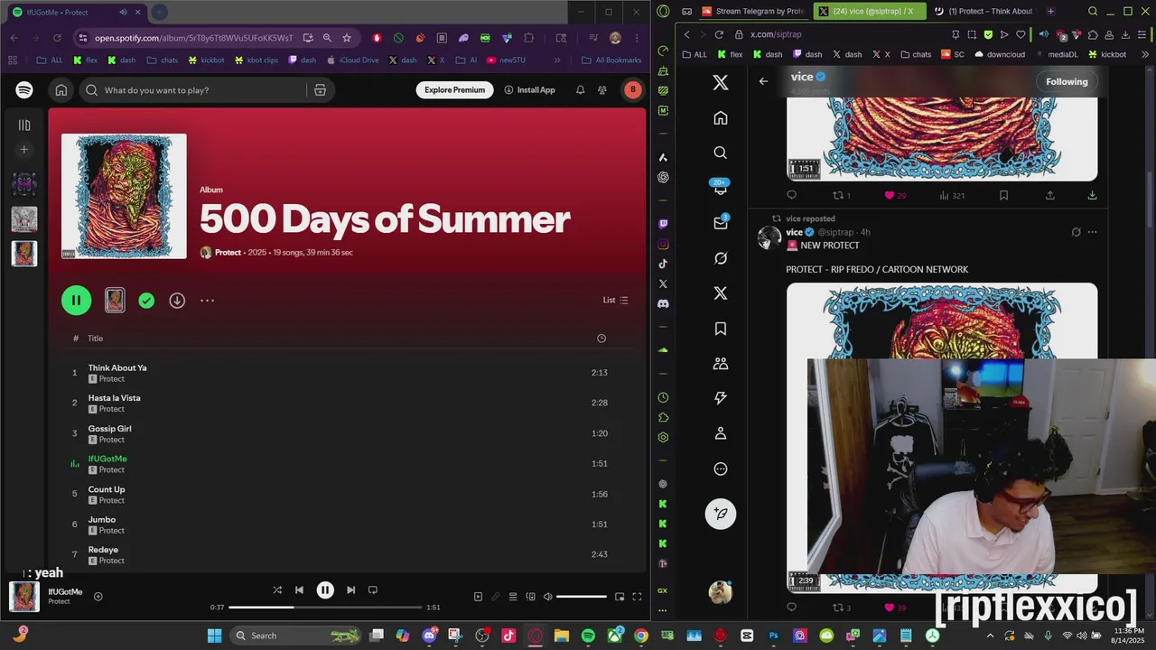Download the 500 Days of Summer album

[177, 301]
